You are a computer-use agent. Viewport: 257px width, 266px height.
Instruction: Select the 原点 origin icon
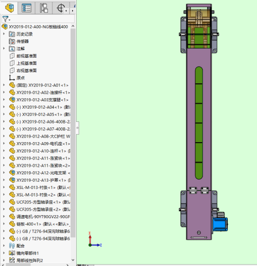(12, 78)
